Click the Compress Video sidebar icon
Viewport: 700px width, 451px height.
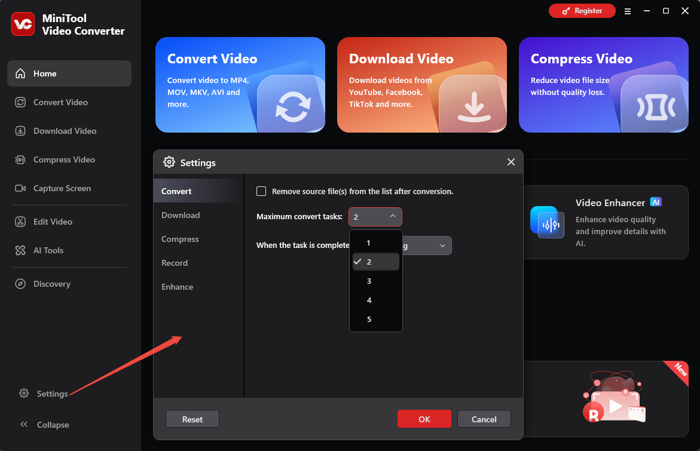click(x=20, y=159)
